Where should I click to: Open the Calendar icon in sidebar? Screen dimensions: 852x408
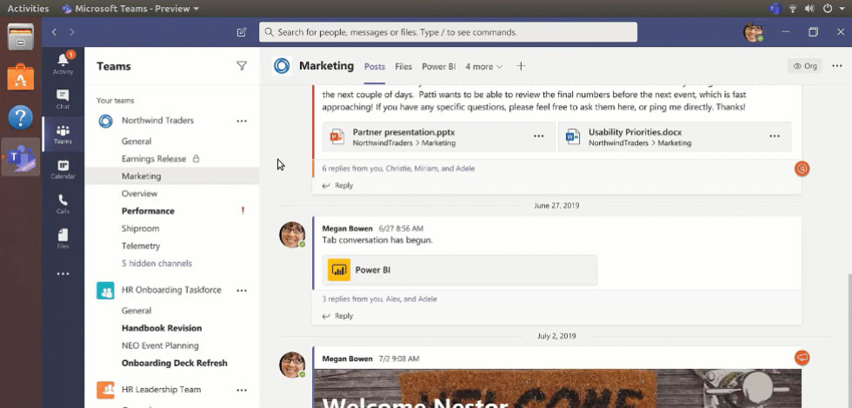point(63,168)
